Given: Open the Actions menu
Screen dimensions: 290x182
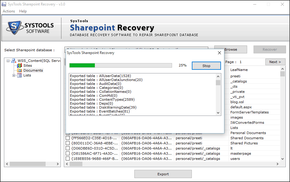Looking at the screenshot, I should (x=9, y=11).
